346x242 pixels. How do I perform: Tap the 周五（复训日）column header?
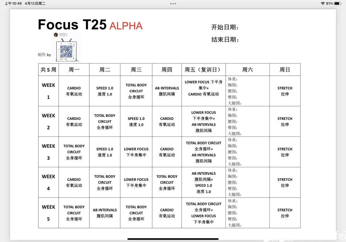pos(204,70)
